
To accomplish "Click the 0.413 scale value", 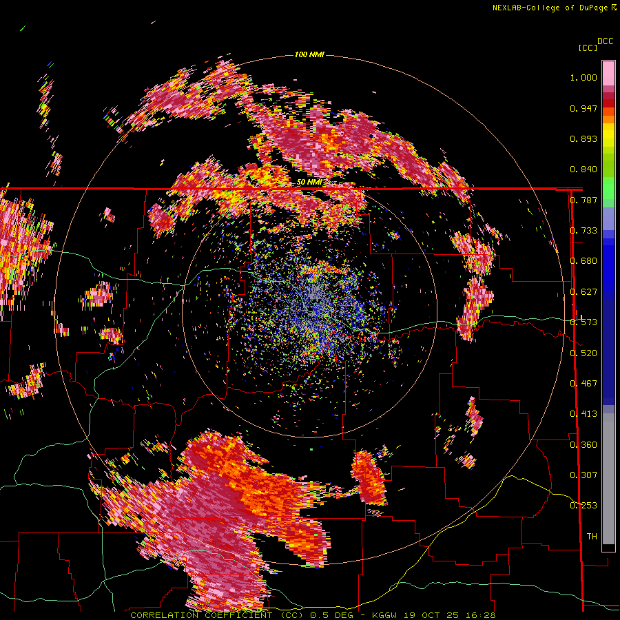I will tap(583, 414).
